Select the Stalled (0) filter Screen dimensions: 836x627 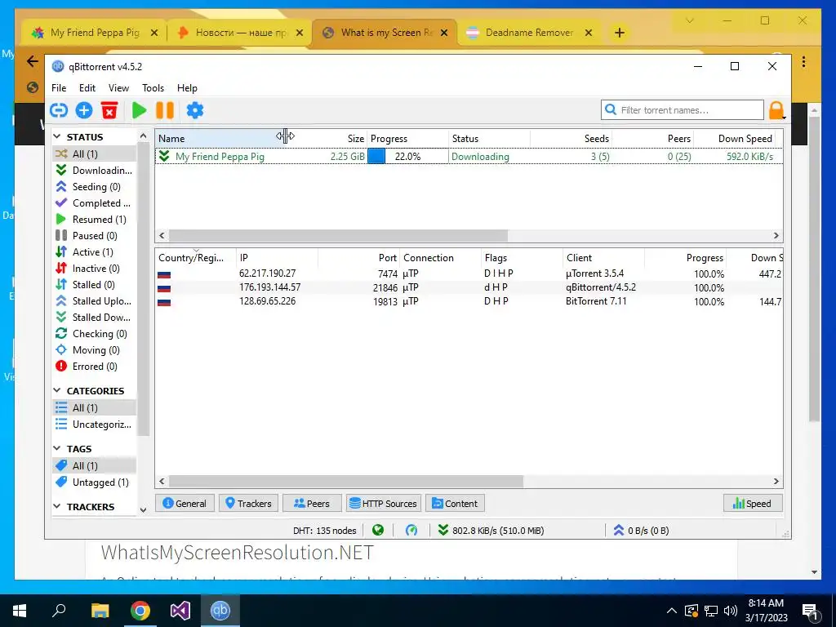(x=95, y=285)
